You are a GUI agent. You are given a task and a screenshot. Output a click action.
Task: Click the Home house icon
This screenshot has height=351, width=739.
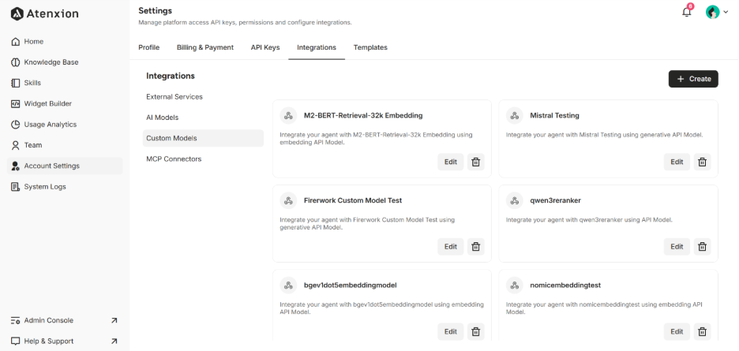[16, 42]
